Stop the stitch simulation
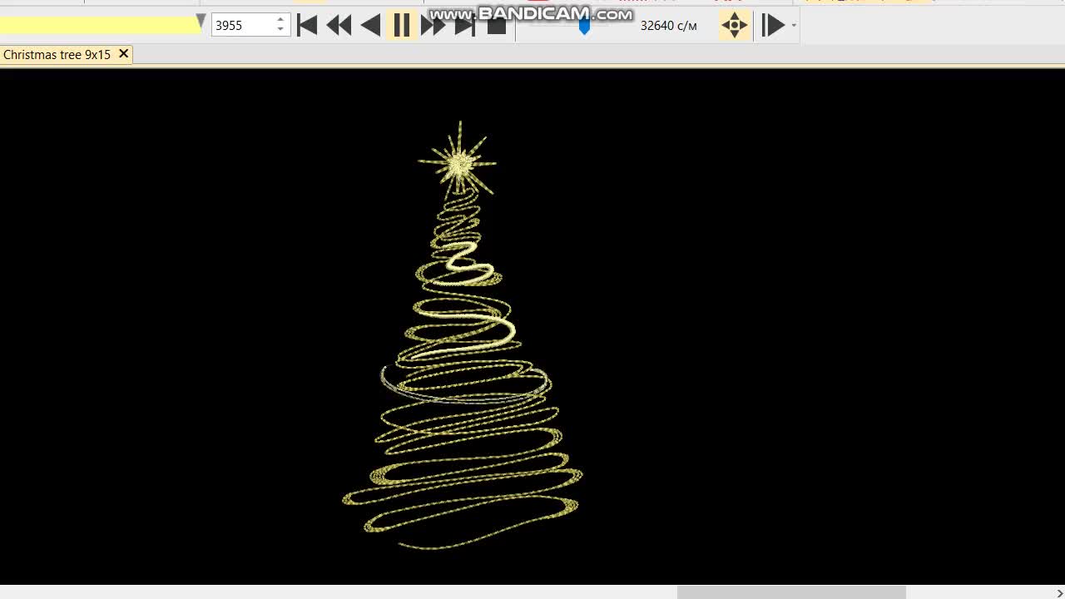The width and height of the screenshot is (1065, 599). point(497,25)
